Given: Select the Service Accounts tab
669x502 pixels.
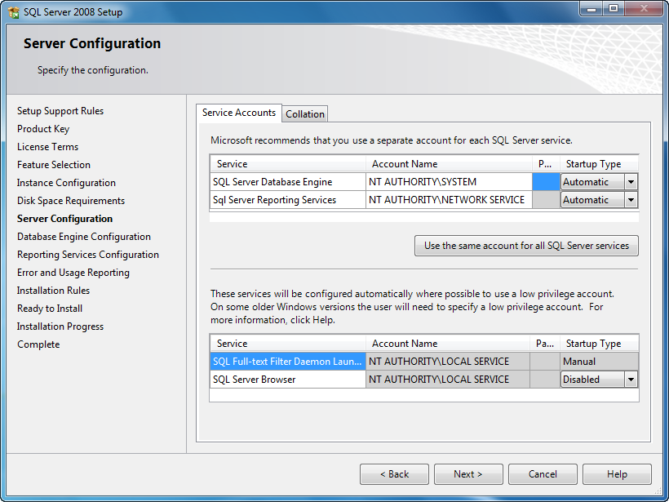Looking at the screenshot, I should coord(238,113).
